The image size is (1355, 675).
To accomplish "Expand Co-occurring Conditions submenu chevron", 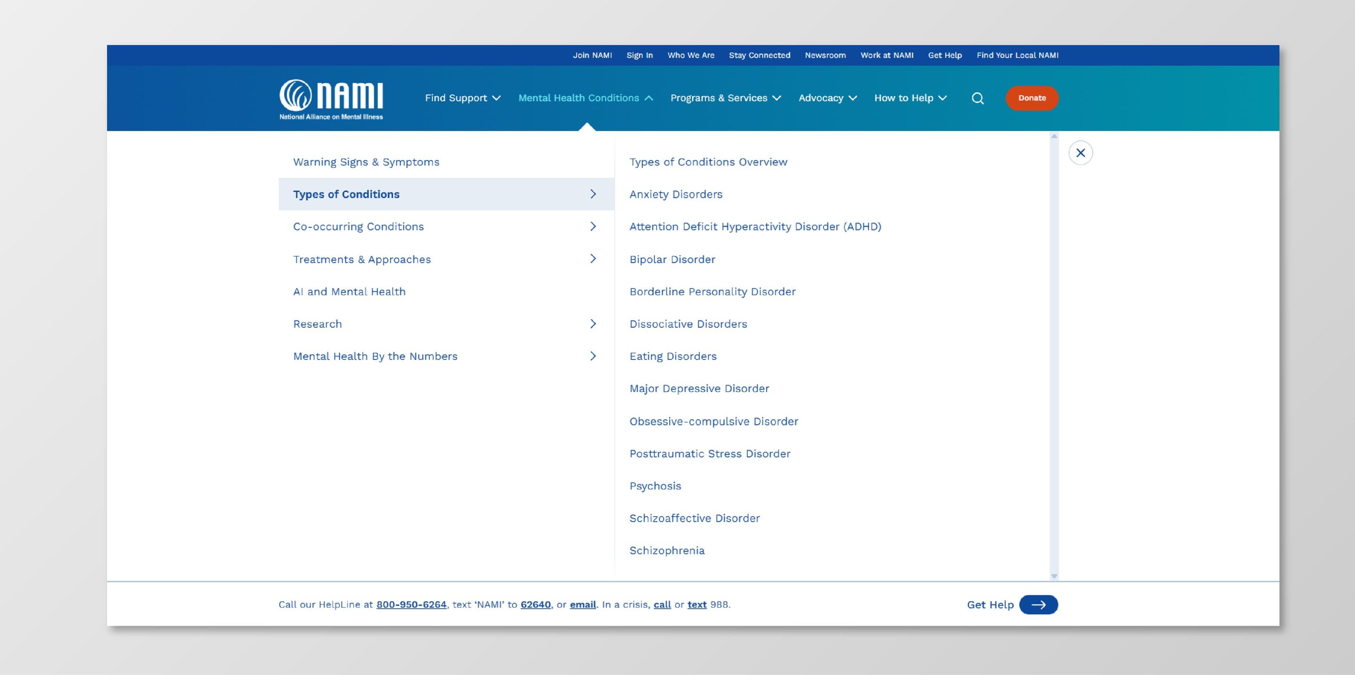I will pos(593,227).
